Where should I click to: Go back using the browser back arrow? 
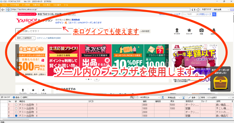[3, 10]
